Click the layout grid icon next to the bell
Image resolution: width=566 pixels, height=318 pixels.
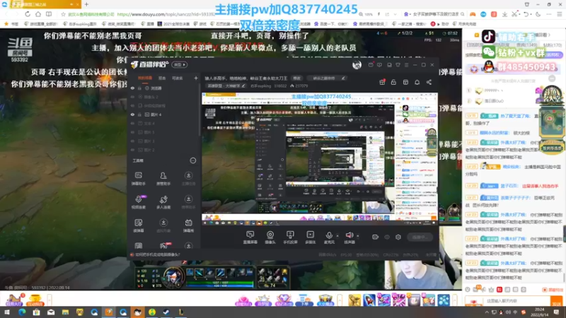click(x=405, y=82)
